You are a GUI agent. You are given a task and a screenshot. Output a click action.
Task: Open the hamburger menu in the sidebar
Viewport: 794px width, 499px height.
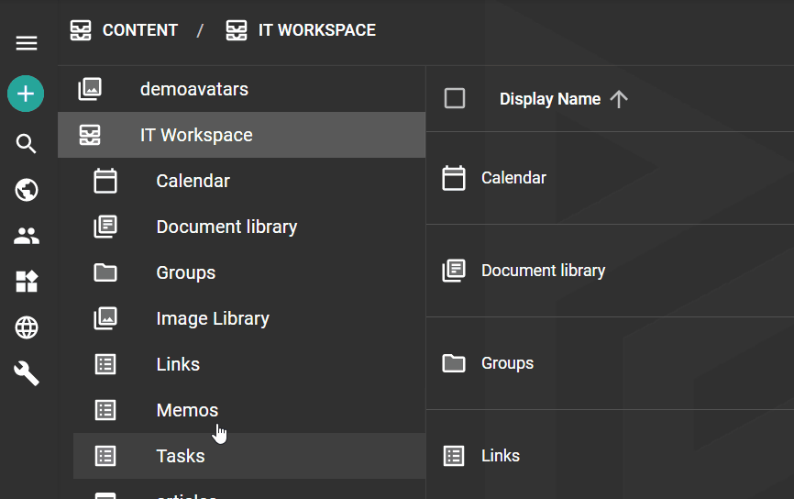coord(27,43)
